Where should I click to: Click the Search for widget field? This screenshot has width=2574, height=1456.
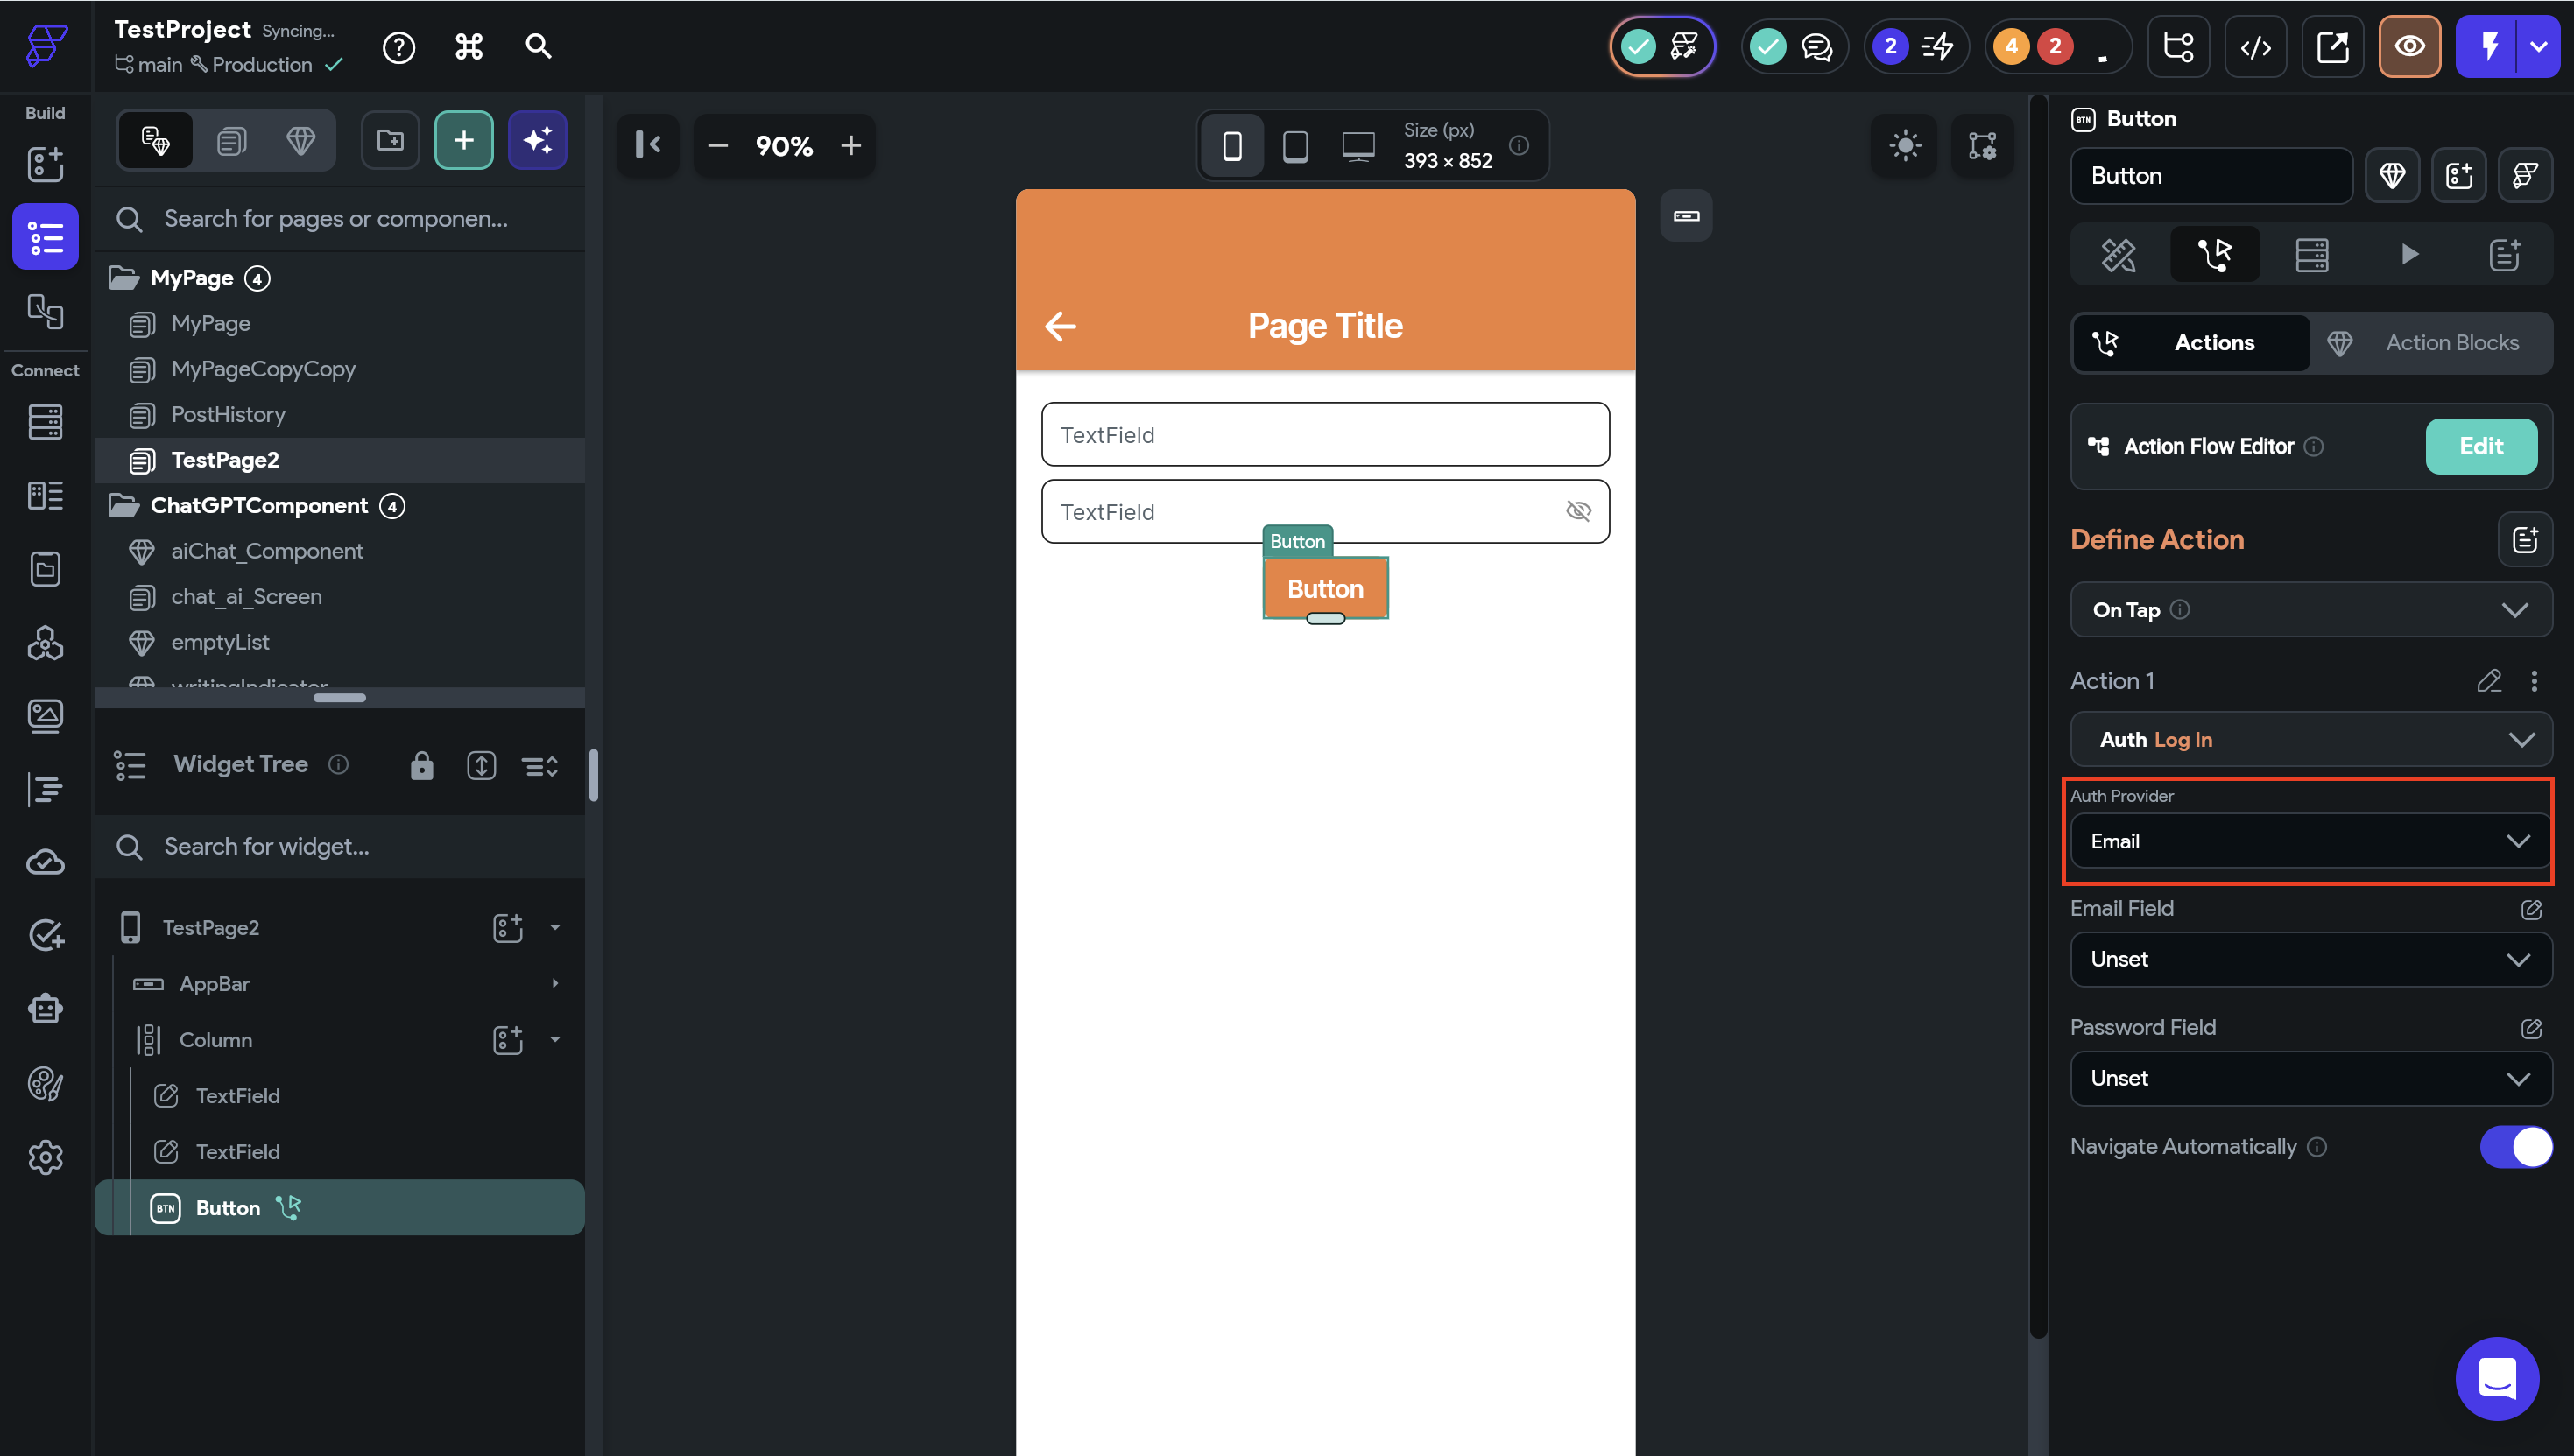(x=340, y=846)
